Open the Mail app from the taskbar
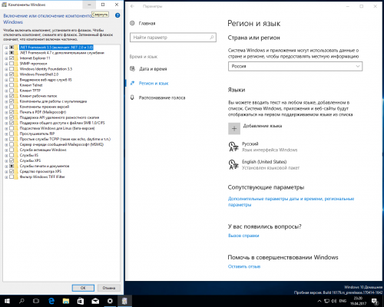The height and width of the screenshot is (307, 384). click(x=95, y=301)
